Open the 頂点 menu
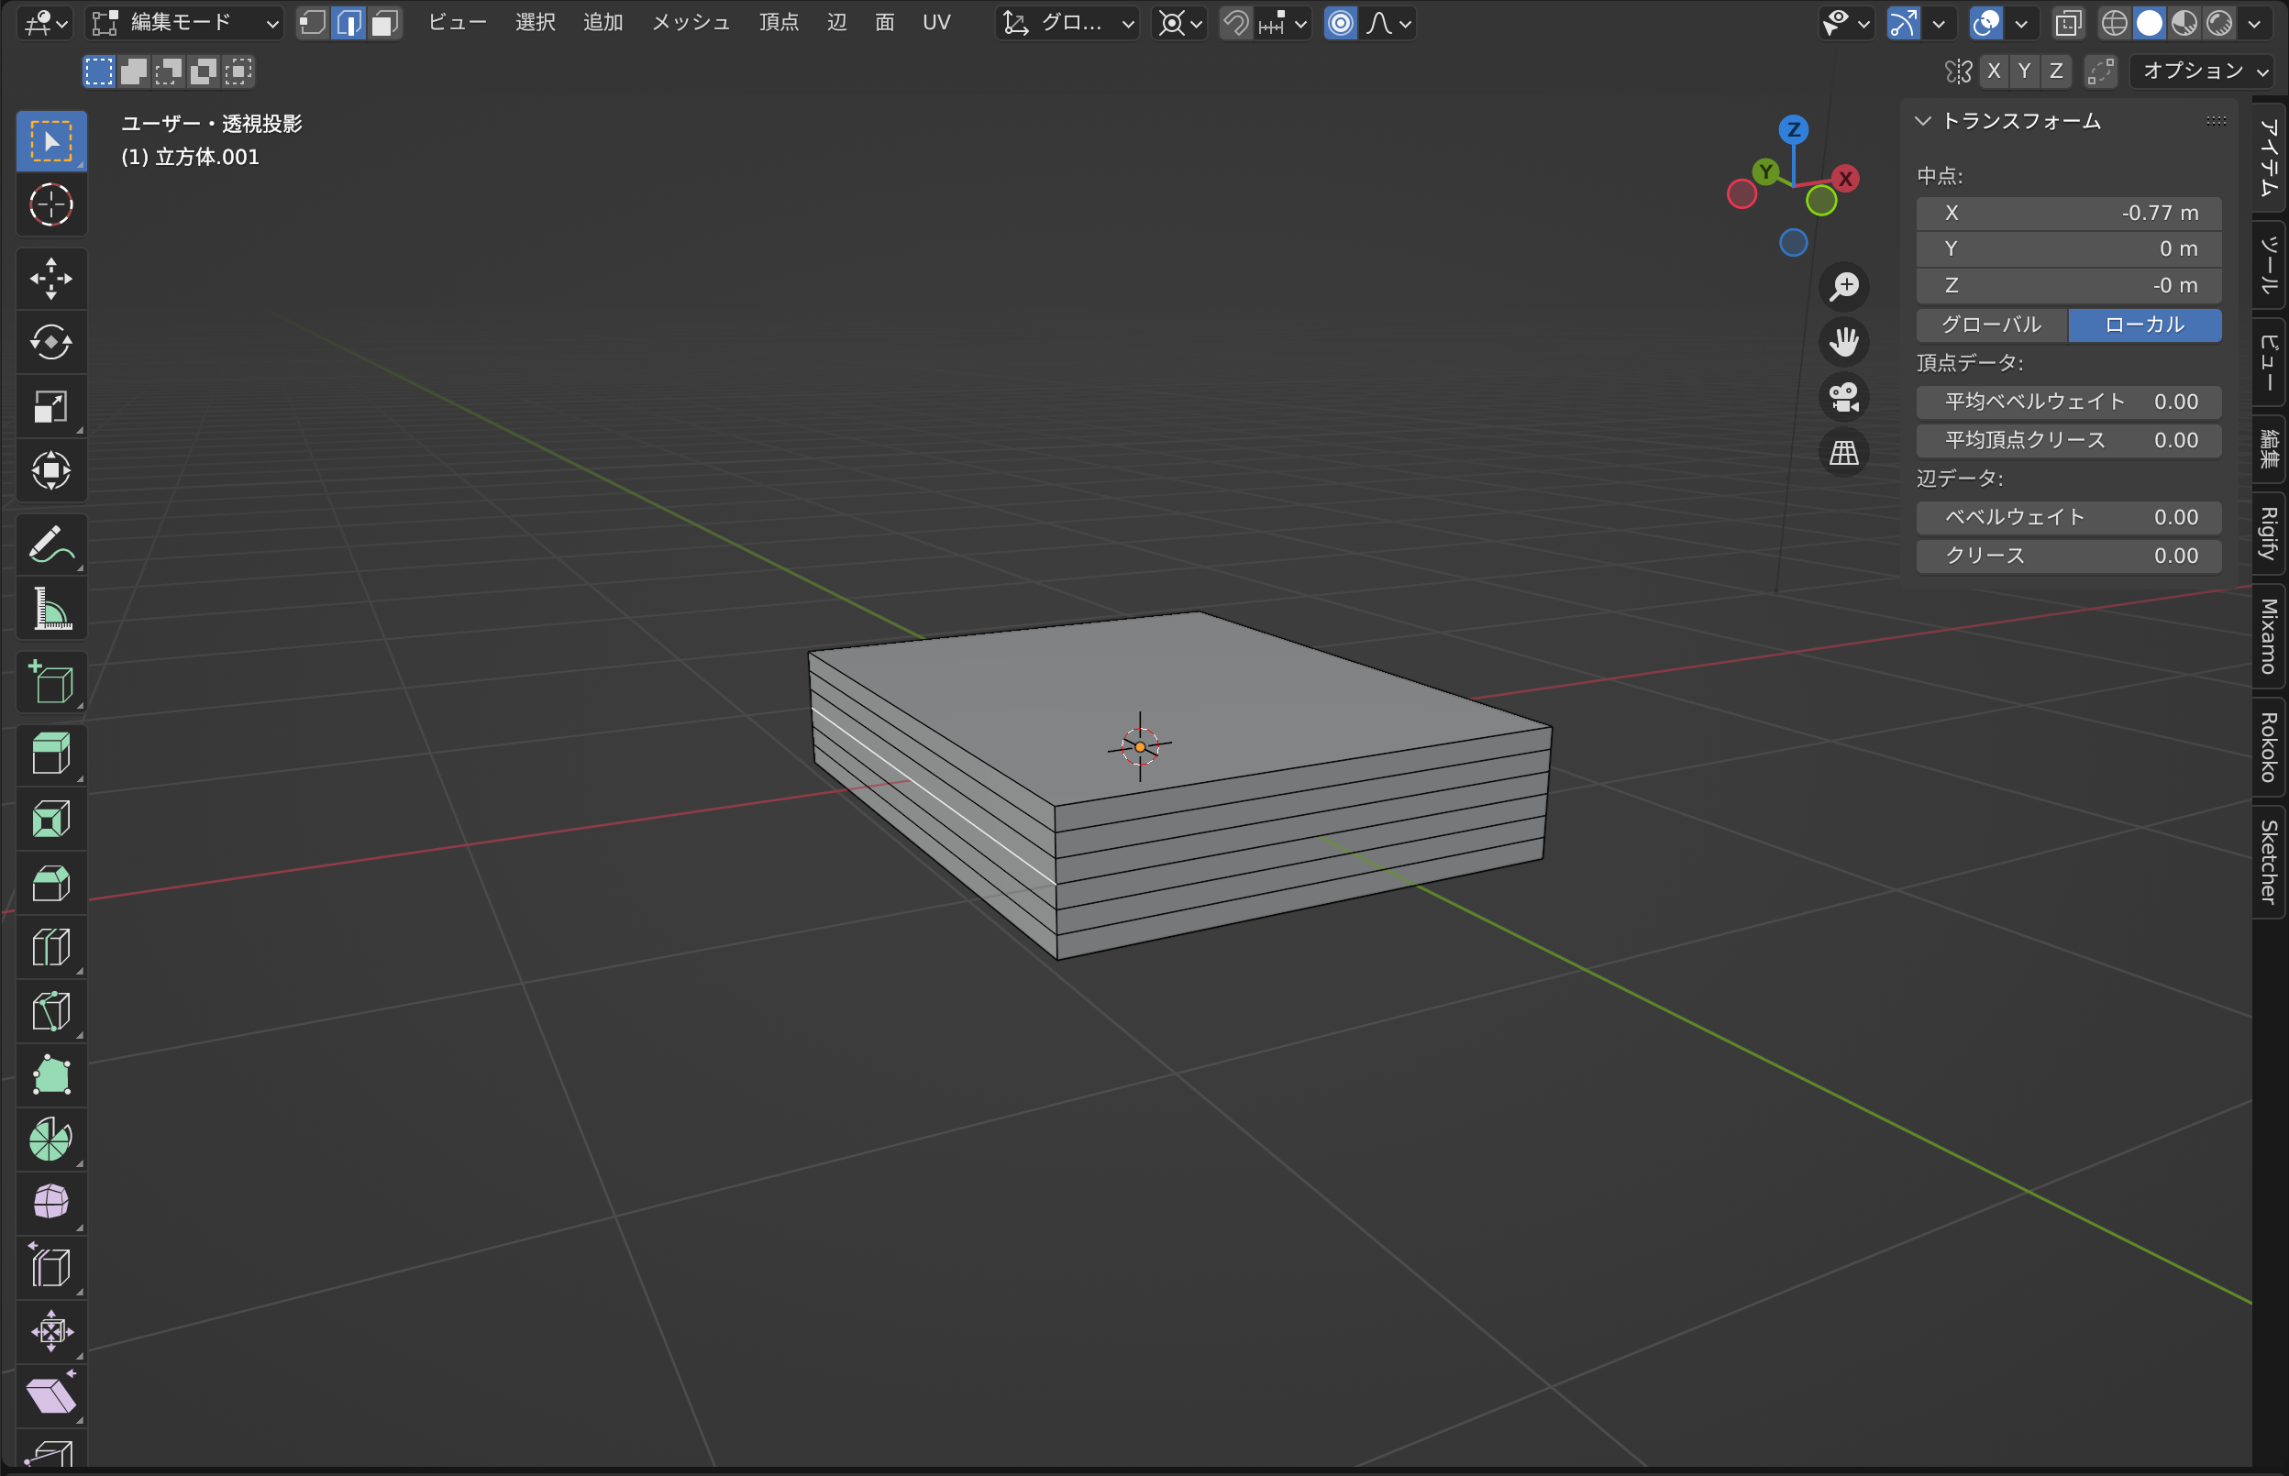Screen dimensions: 2289x1476 coord(780,22)
